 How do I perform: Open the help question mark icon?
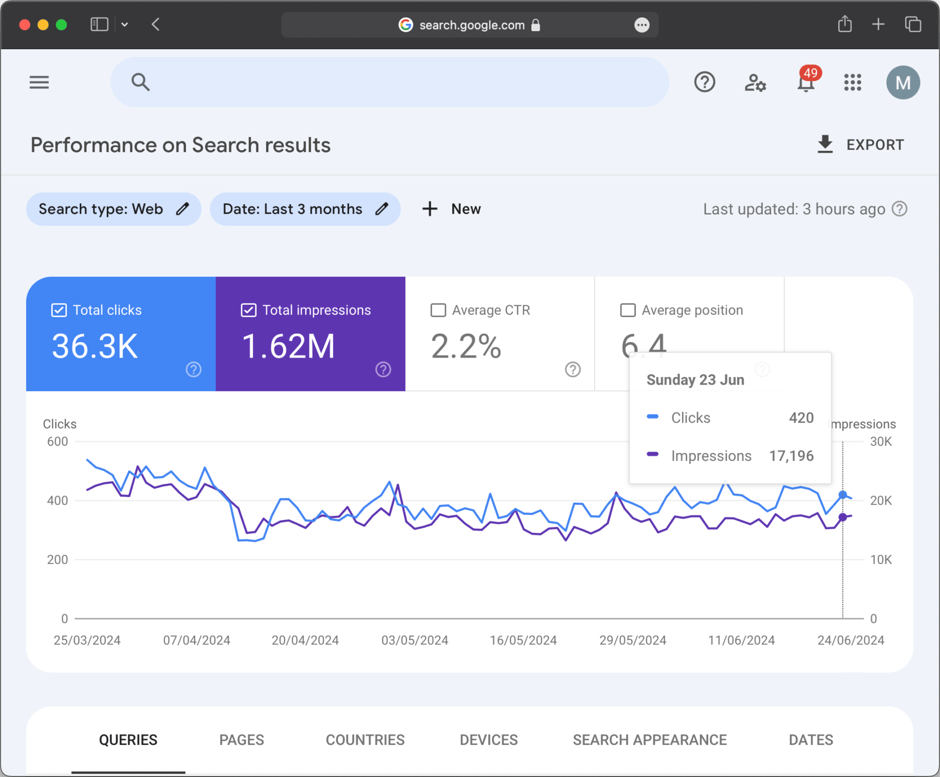coord(704,82)
